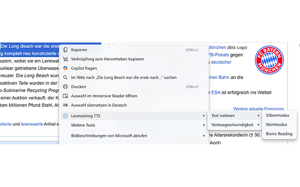Follow the ESA link
Screen dimensions: 300x187
(x=216, y=92)
